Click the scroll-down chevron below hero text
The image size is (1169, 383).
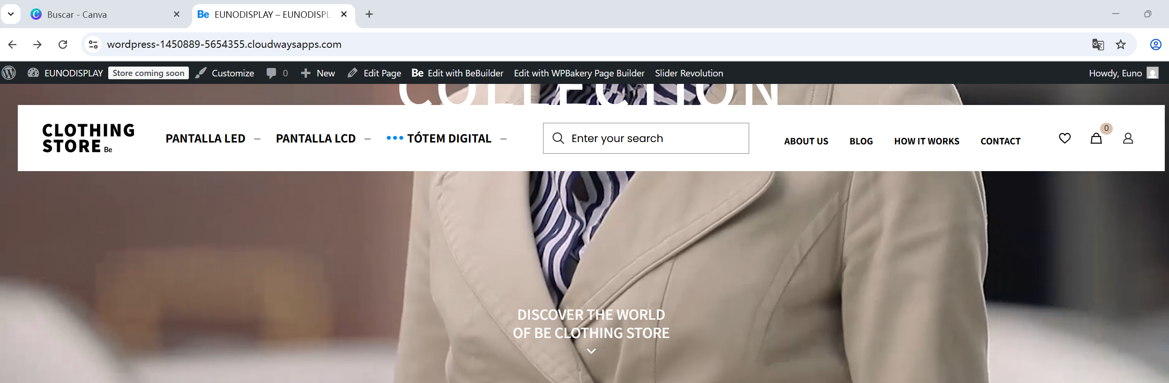point(591,351)
